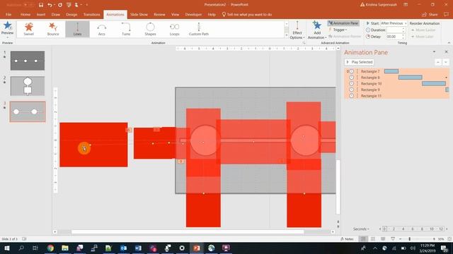The height and width of the screenshot is (254, 453).
Task: Toggle the Animation Pane button
Action: click(343, 23)
